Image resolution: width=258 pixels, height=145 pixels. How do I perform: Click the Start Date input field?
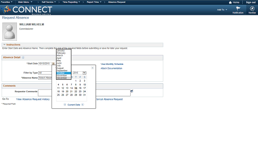(x=45, y=64)
